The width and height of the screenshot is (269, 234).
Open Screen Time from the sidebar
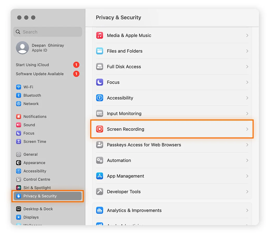(34, 141)
